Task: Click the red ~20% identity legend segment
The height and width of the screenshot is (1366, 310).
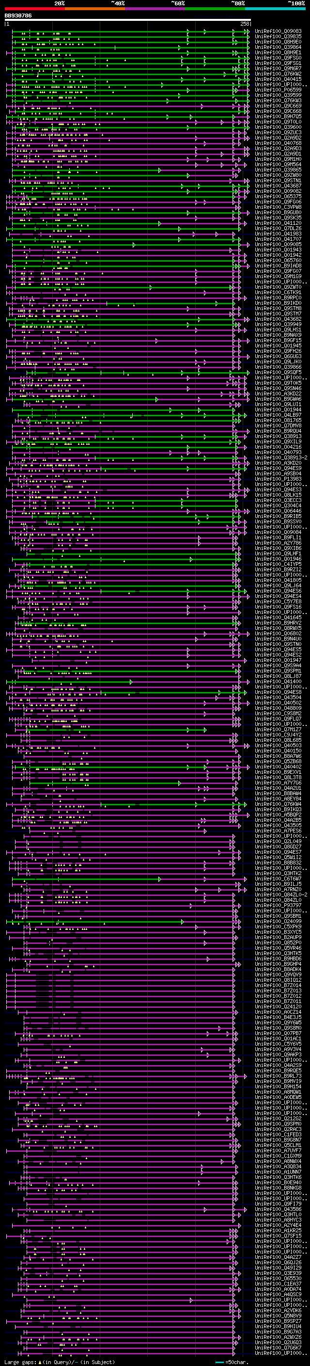Action: coord(34,9)
